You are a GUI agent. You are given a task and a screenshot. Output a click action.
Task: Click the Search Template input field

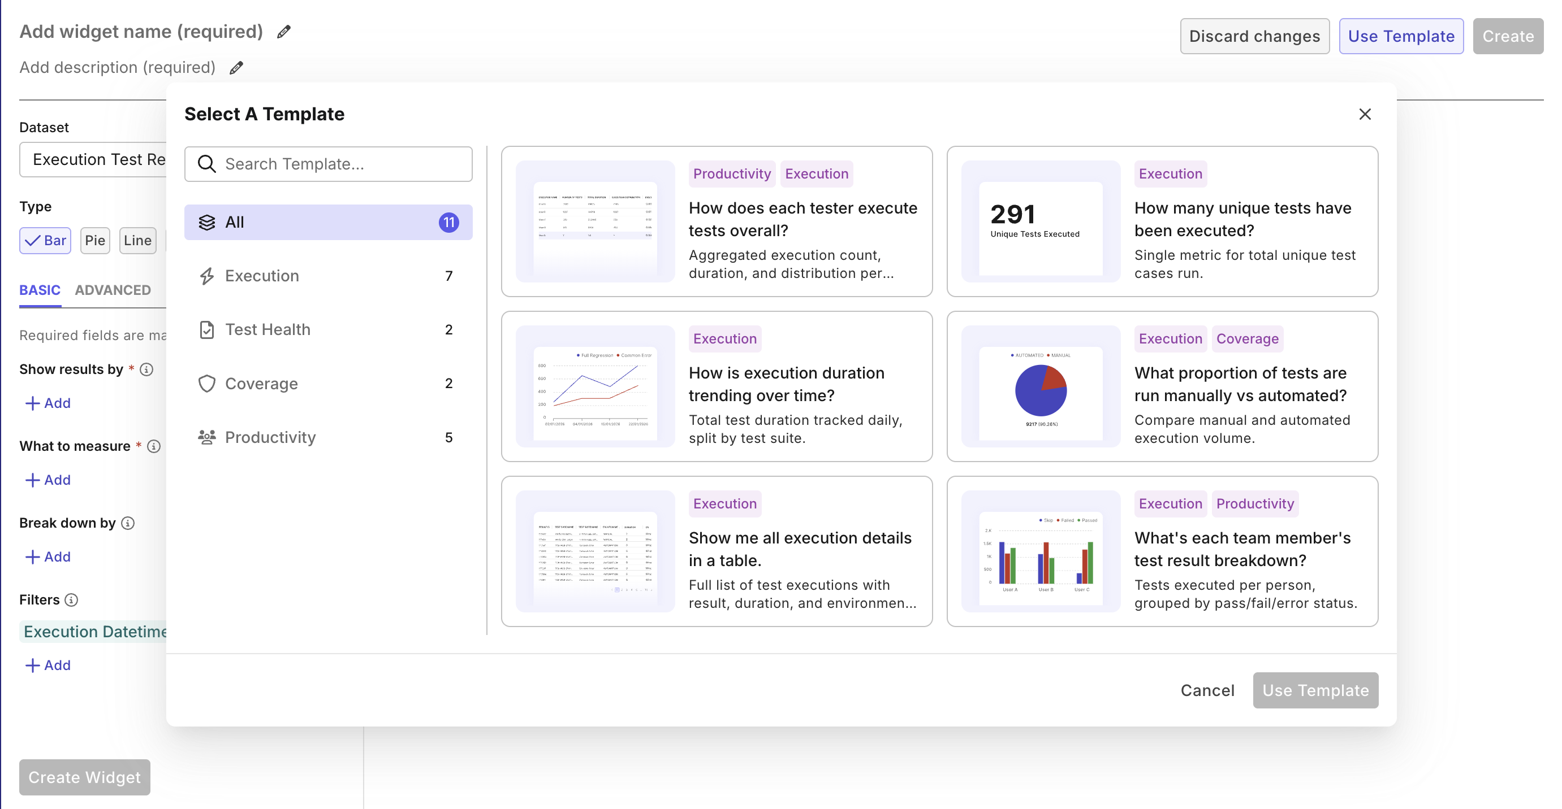point(339,164)
